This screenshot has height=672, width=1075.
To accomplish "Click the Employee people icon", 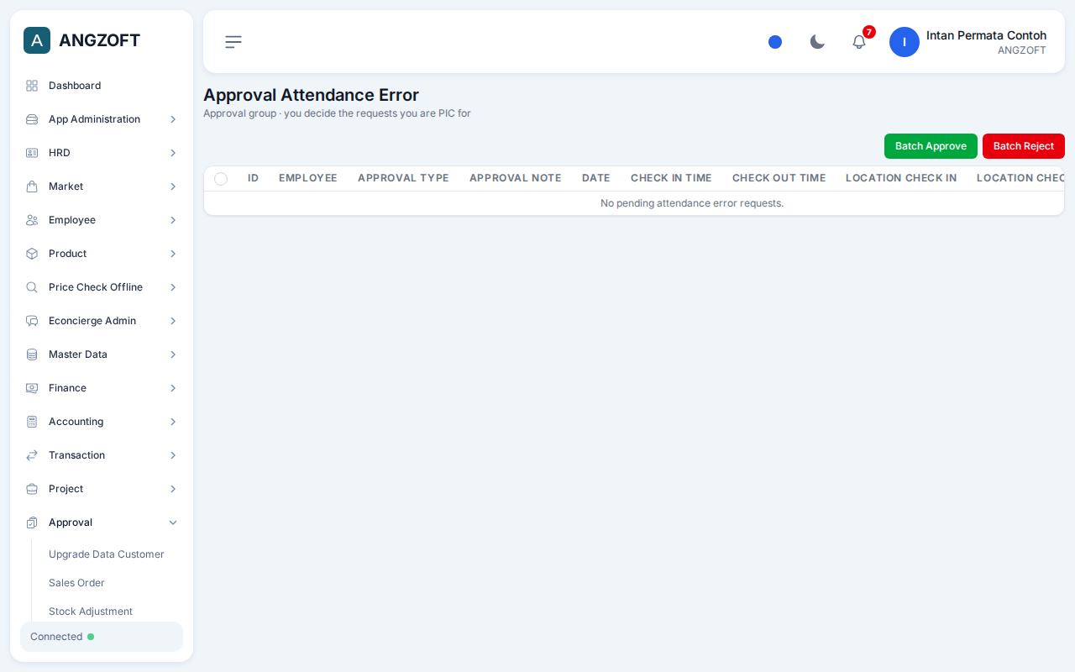I will (x=32, y=220).
